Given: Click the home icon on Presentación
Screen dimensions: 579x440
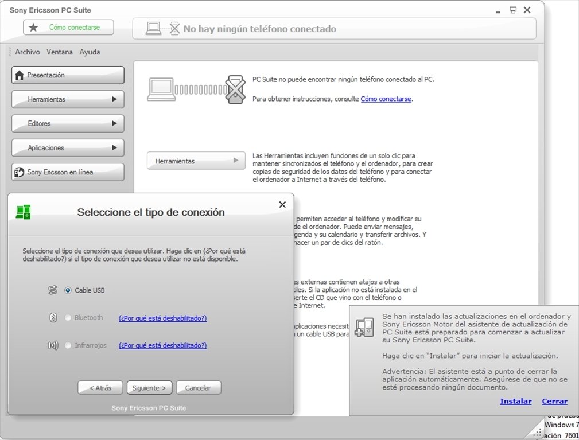Looking at the screenshot, I should click(20, 75).
